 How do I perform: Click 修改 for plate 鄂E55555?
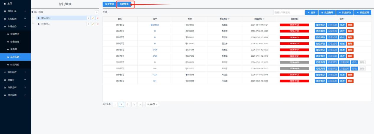(x=342, y=81)
